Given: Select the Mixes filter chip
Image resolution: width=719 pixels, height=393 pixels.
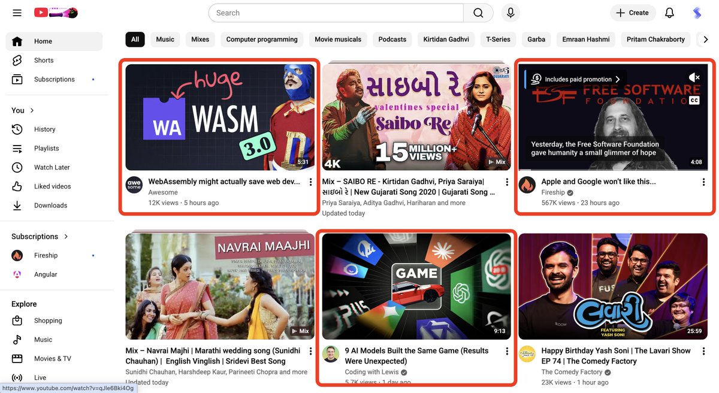Looking at the screenshot, I should 200,40.
